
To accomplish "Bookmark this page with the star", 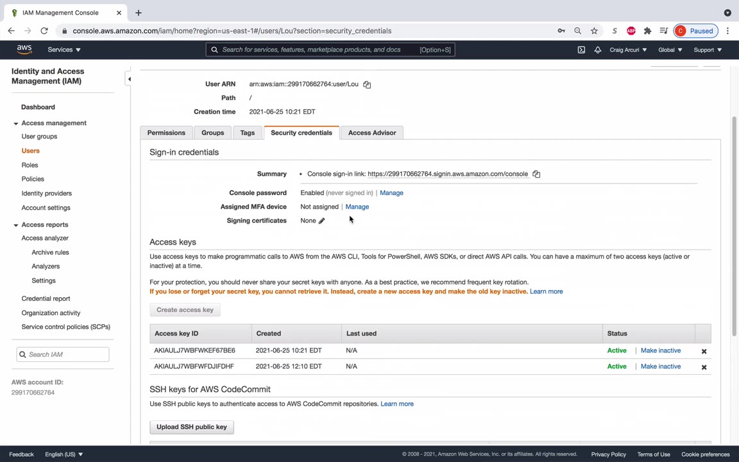I will click(594, 31).
